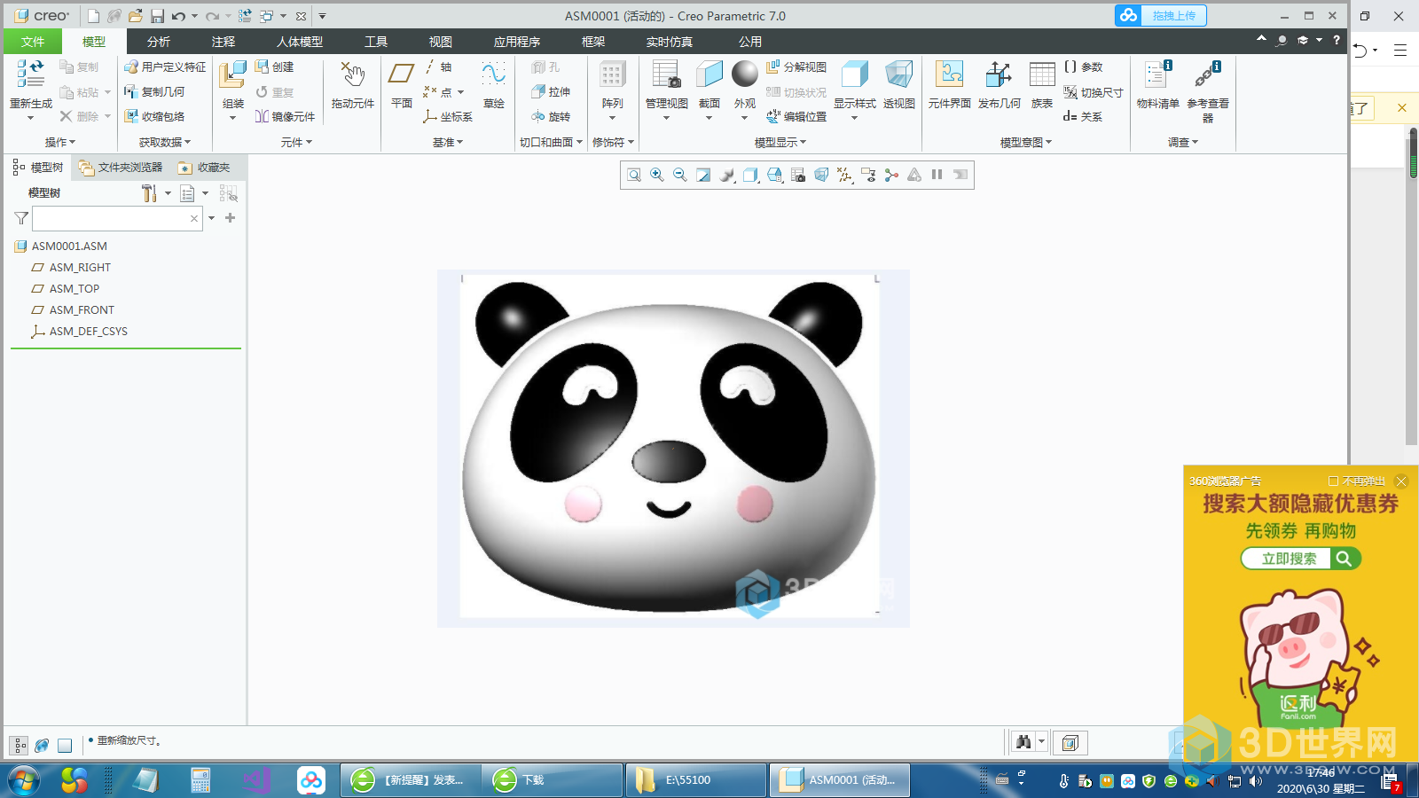
Task: Toggle Switch Dimensions (切换尺寸)
Action: [x=1093, y=92]
